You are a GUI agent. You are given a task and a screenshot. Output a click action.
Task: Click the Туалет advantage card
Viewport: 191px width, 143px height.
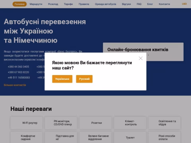(130, 137)
